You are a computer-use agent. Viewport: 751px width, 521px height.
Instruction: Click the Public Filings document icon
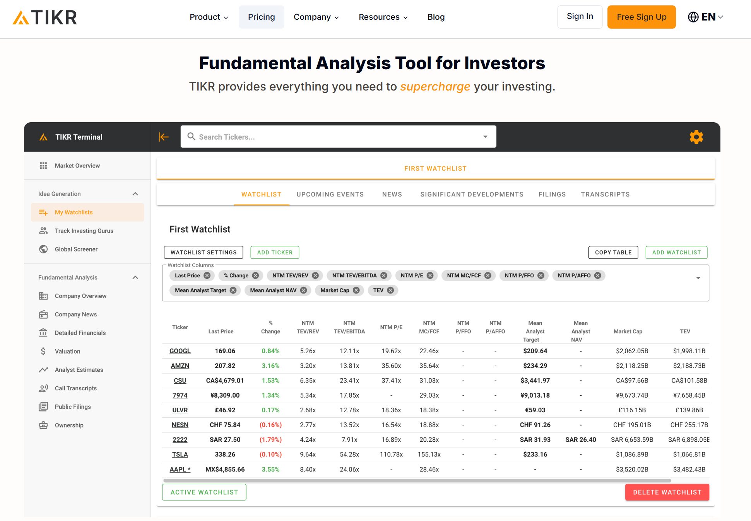(43, 407)
